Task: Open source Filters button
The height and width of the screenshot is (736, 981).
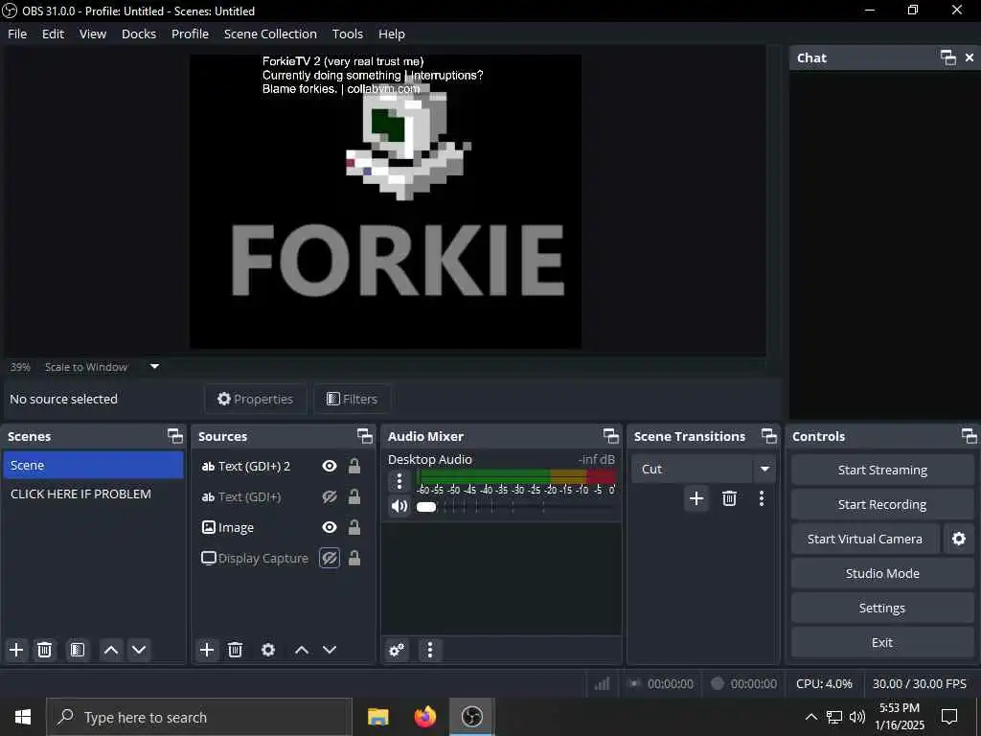Action: [x=352, y=399]
